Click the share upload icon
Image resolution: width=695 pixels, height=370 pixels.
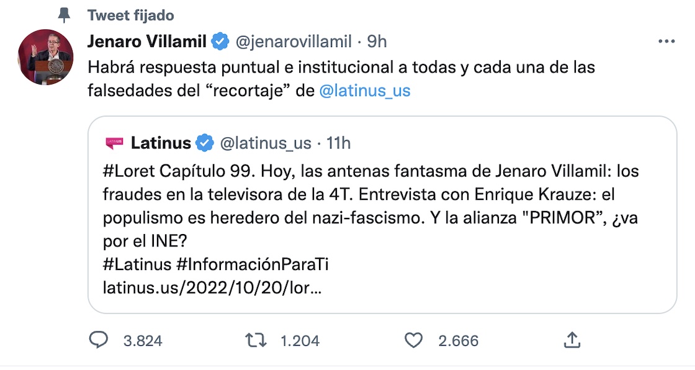572,340
